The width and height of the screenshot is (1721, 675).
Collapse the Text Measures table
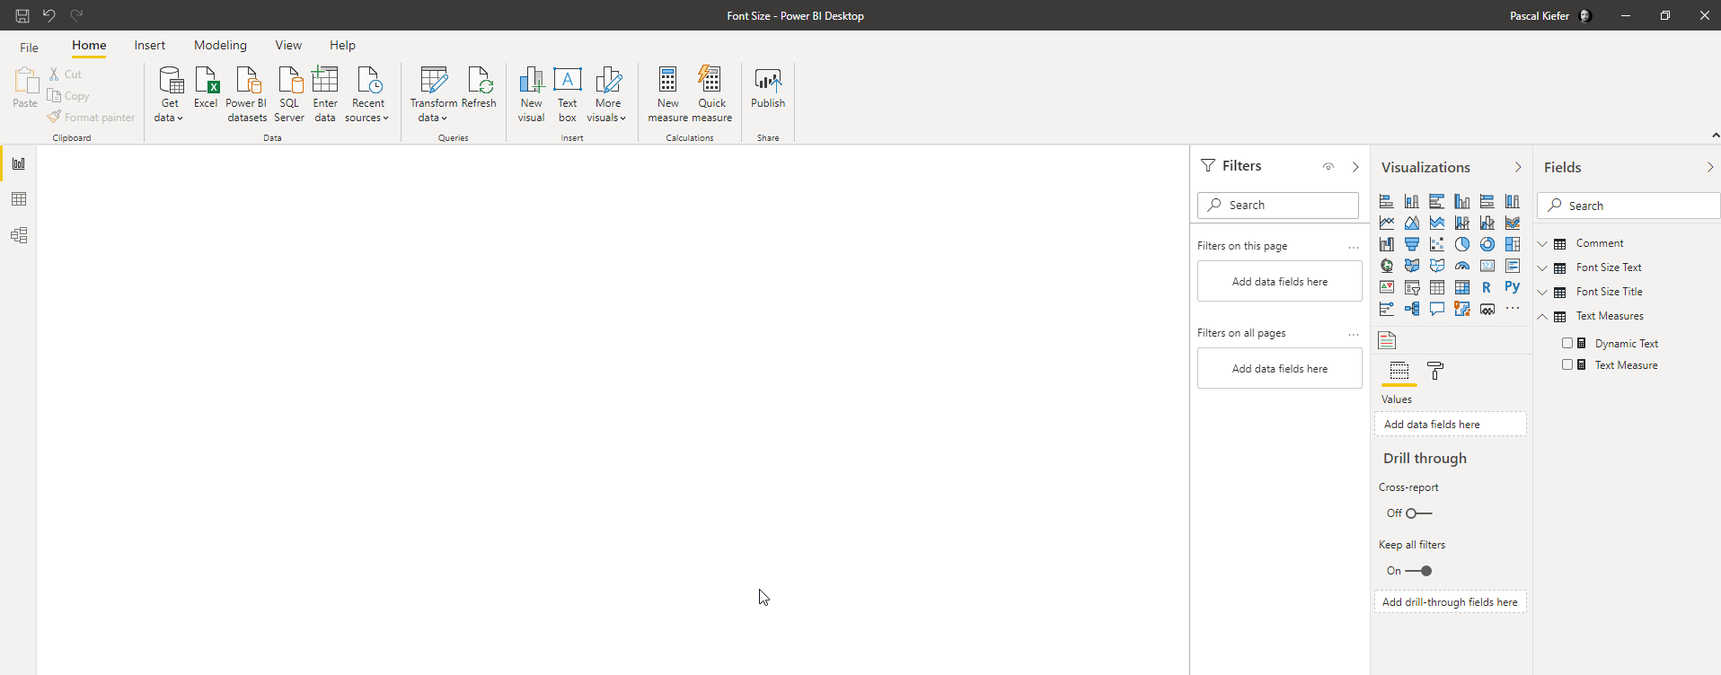[x=1542, y=316]
